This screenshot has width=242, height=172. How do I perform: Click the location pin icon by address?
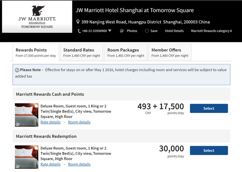(78, 22)
